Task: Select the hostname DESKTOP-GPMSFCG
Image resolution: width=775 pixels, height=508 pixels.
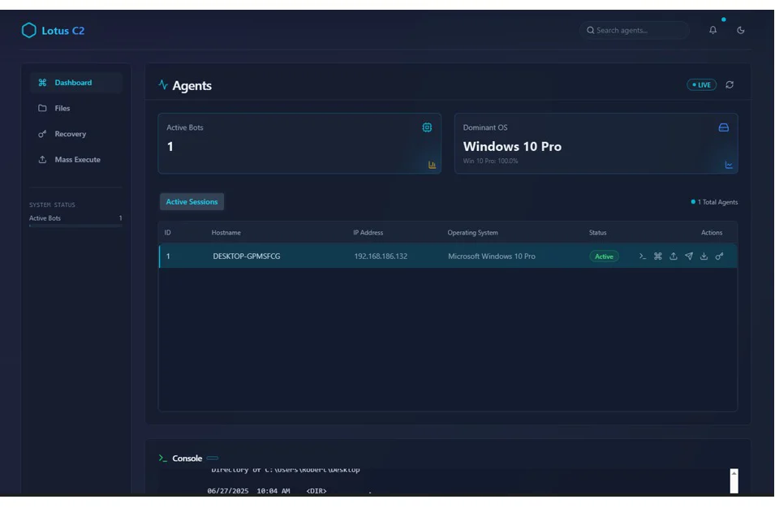Action: [x=247, y=256]
